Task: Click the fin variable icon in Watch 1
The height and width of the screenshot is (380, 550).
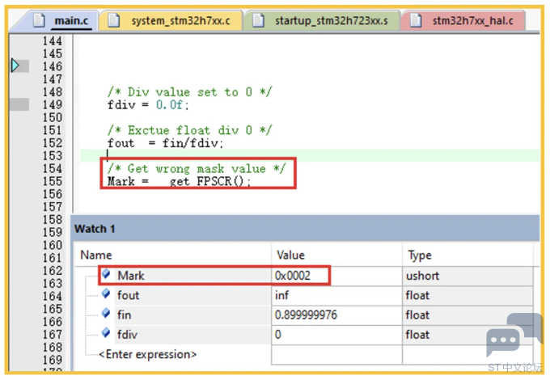Action: [106, 313]
